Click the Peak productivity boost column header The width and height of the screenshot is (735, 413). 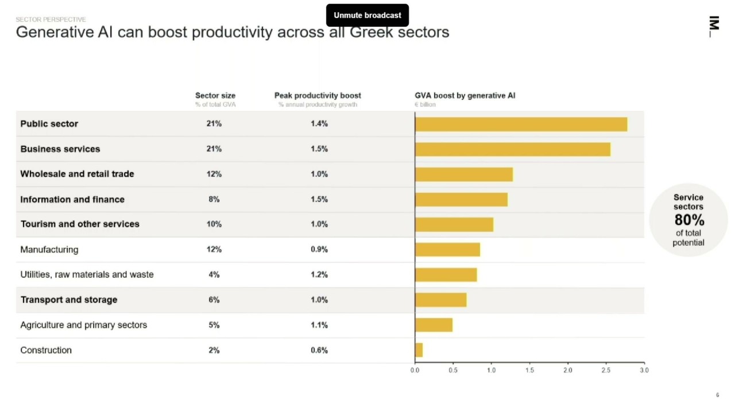point(318,96)
